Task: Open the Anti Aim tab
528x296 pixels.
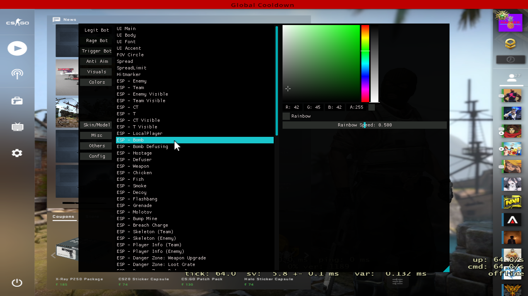Action: coord(97,61)
